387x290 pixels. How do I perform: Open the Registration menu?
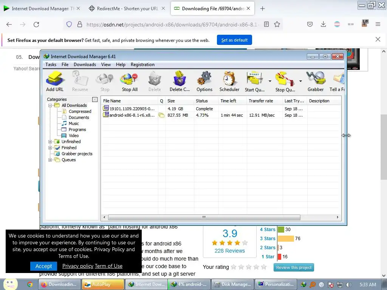click(x=142, y=65)
